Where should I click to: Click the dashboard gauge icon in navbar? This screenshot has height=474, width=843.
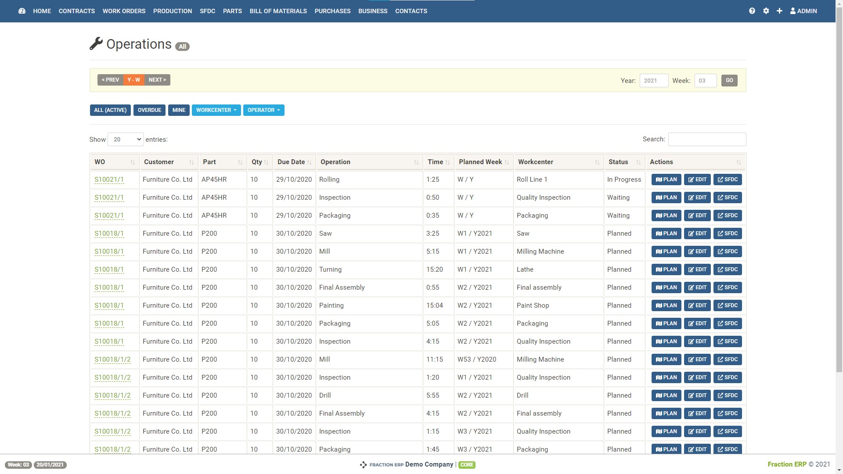pyautogui.click(x=22, y=11)
